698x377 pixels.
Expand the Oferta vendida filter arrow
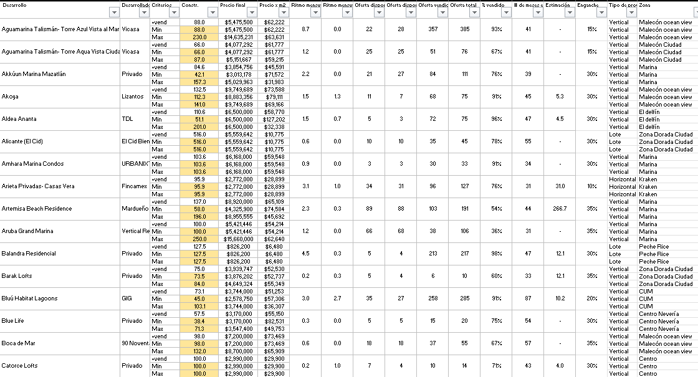(x=442, y=12)
